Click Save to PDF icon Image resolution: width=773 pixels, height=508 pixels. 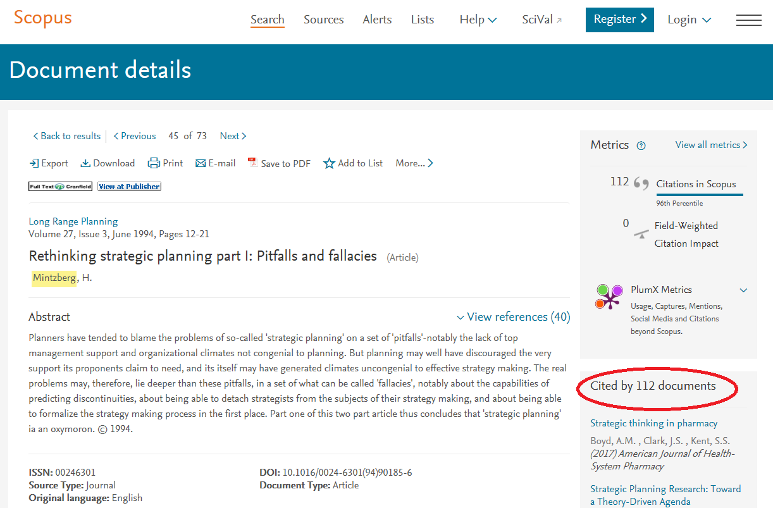(x=252, y=163)
